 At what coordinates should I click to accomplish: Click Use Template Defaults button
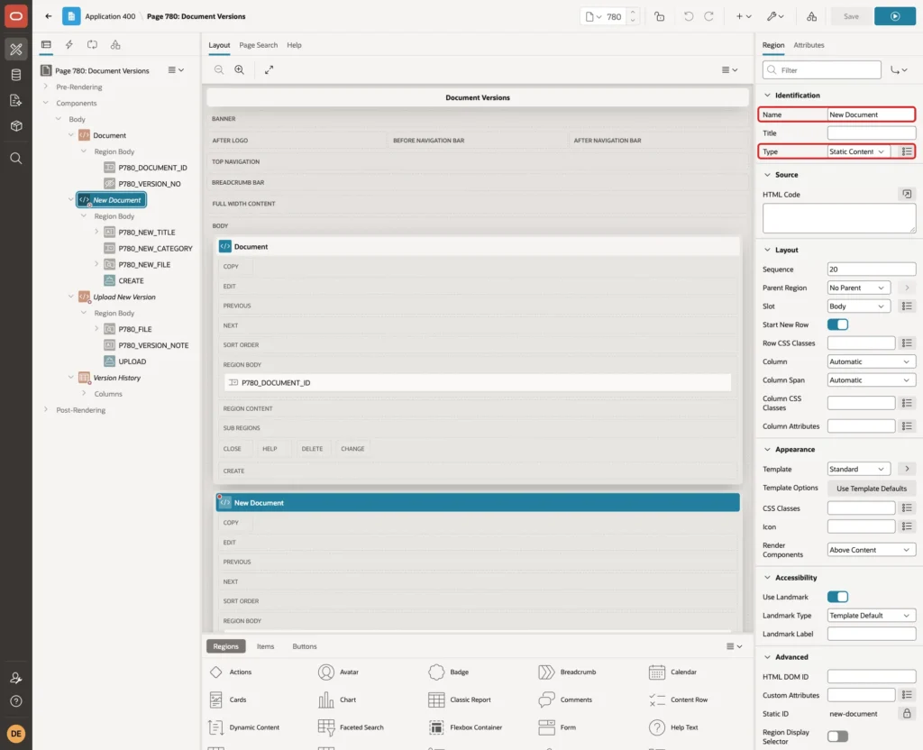[x=871, y=488]
